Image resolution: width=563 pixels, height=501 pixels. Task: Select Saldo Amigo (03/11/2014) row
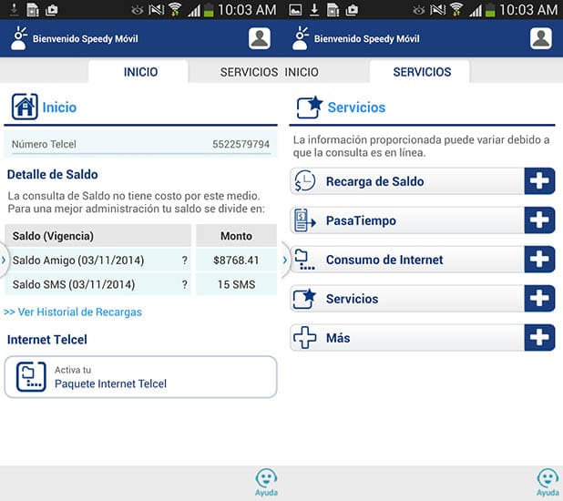(98, 260)
